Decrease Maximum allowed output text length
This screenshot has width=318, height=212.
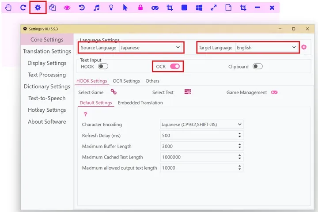[x=239, y=169]
